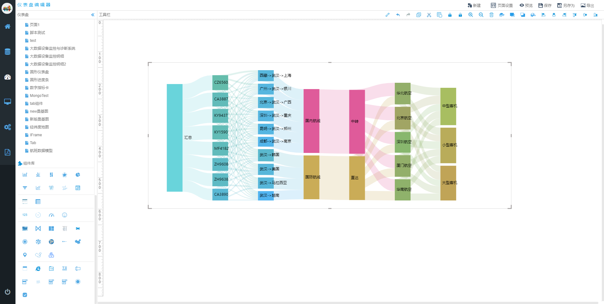Add a radio button component

(x=78, y=282)
